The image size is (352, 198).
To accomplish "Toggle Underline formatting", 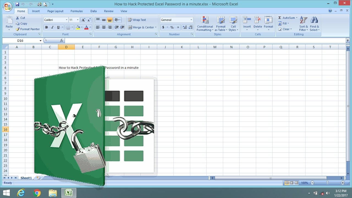I will tap(58, 27).
